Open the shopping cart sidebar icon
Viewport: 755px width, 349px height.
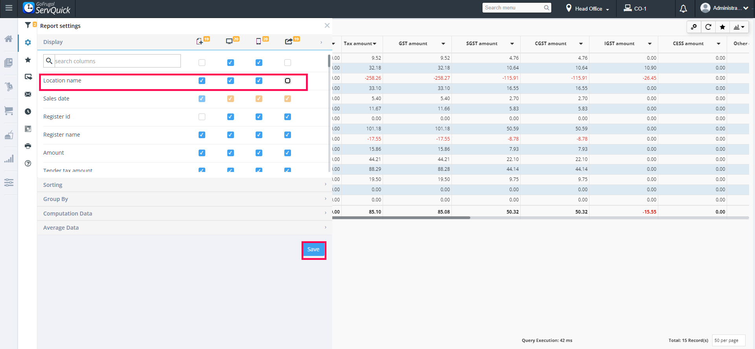coord(9,111)
